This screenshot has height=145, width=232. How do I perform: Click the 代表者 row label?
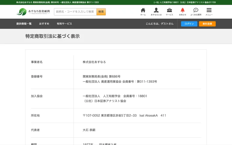35,130
